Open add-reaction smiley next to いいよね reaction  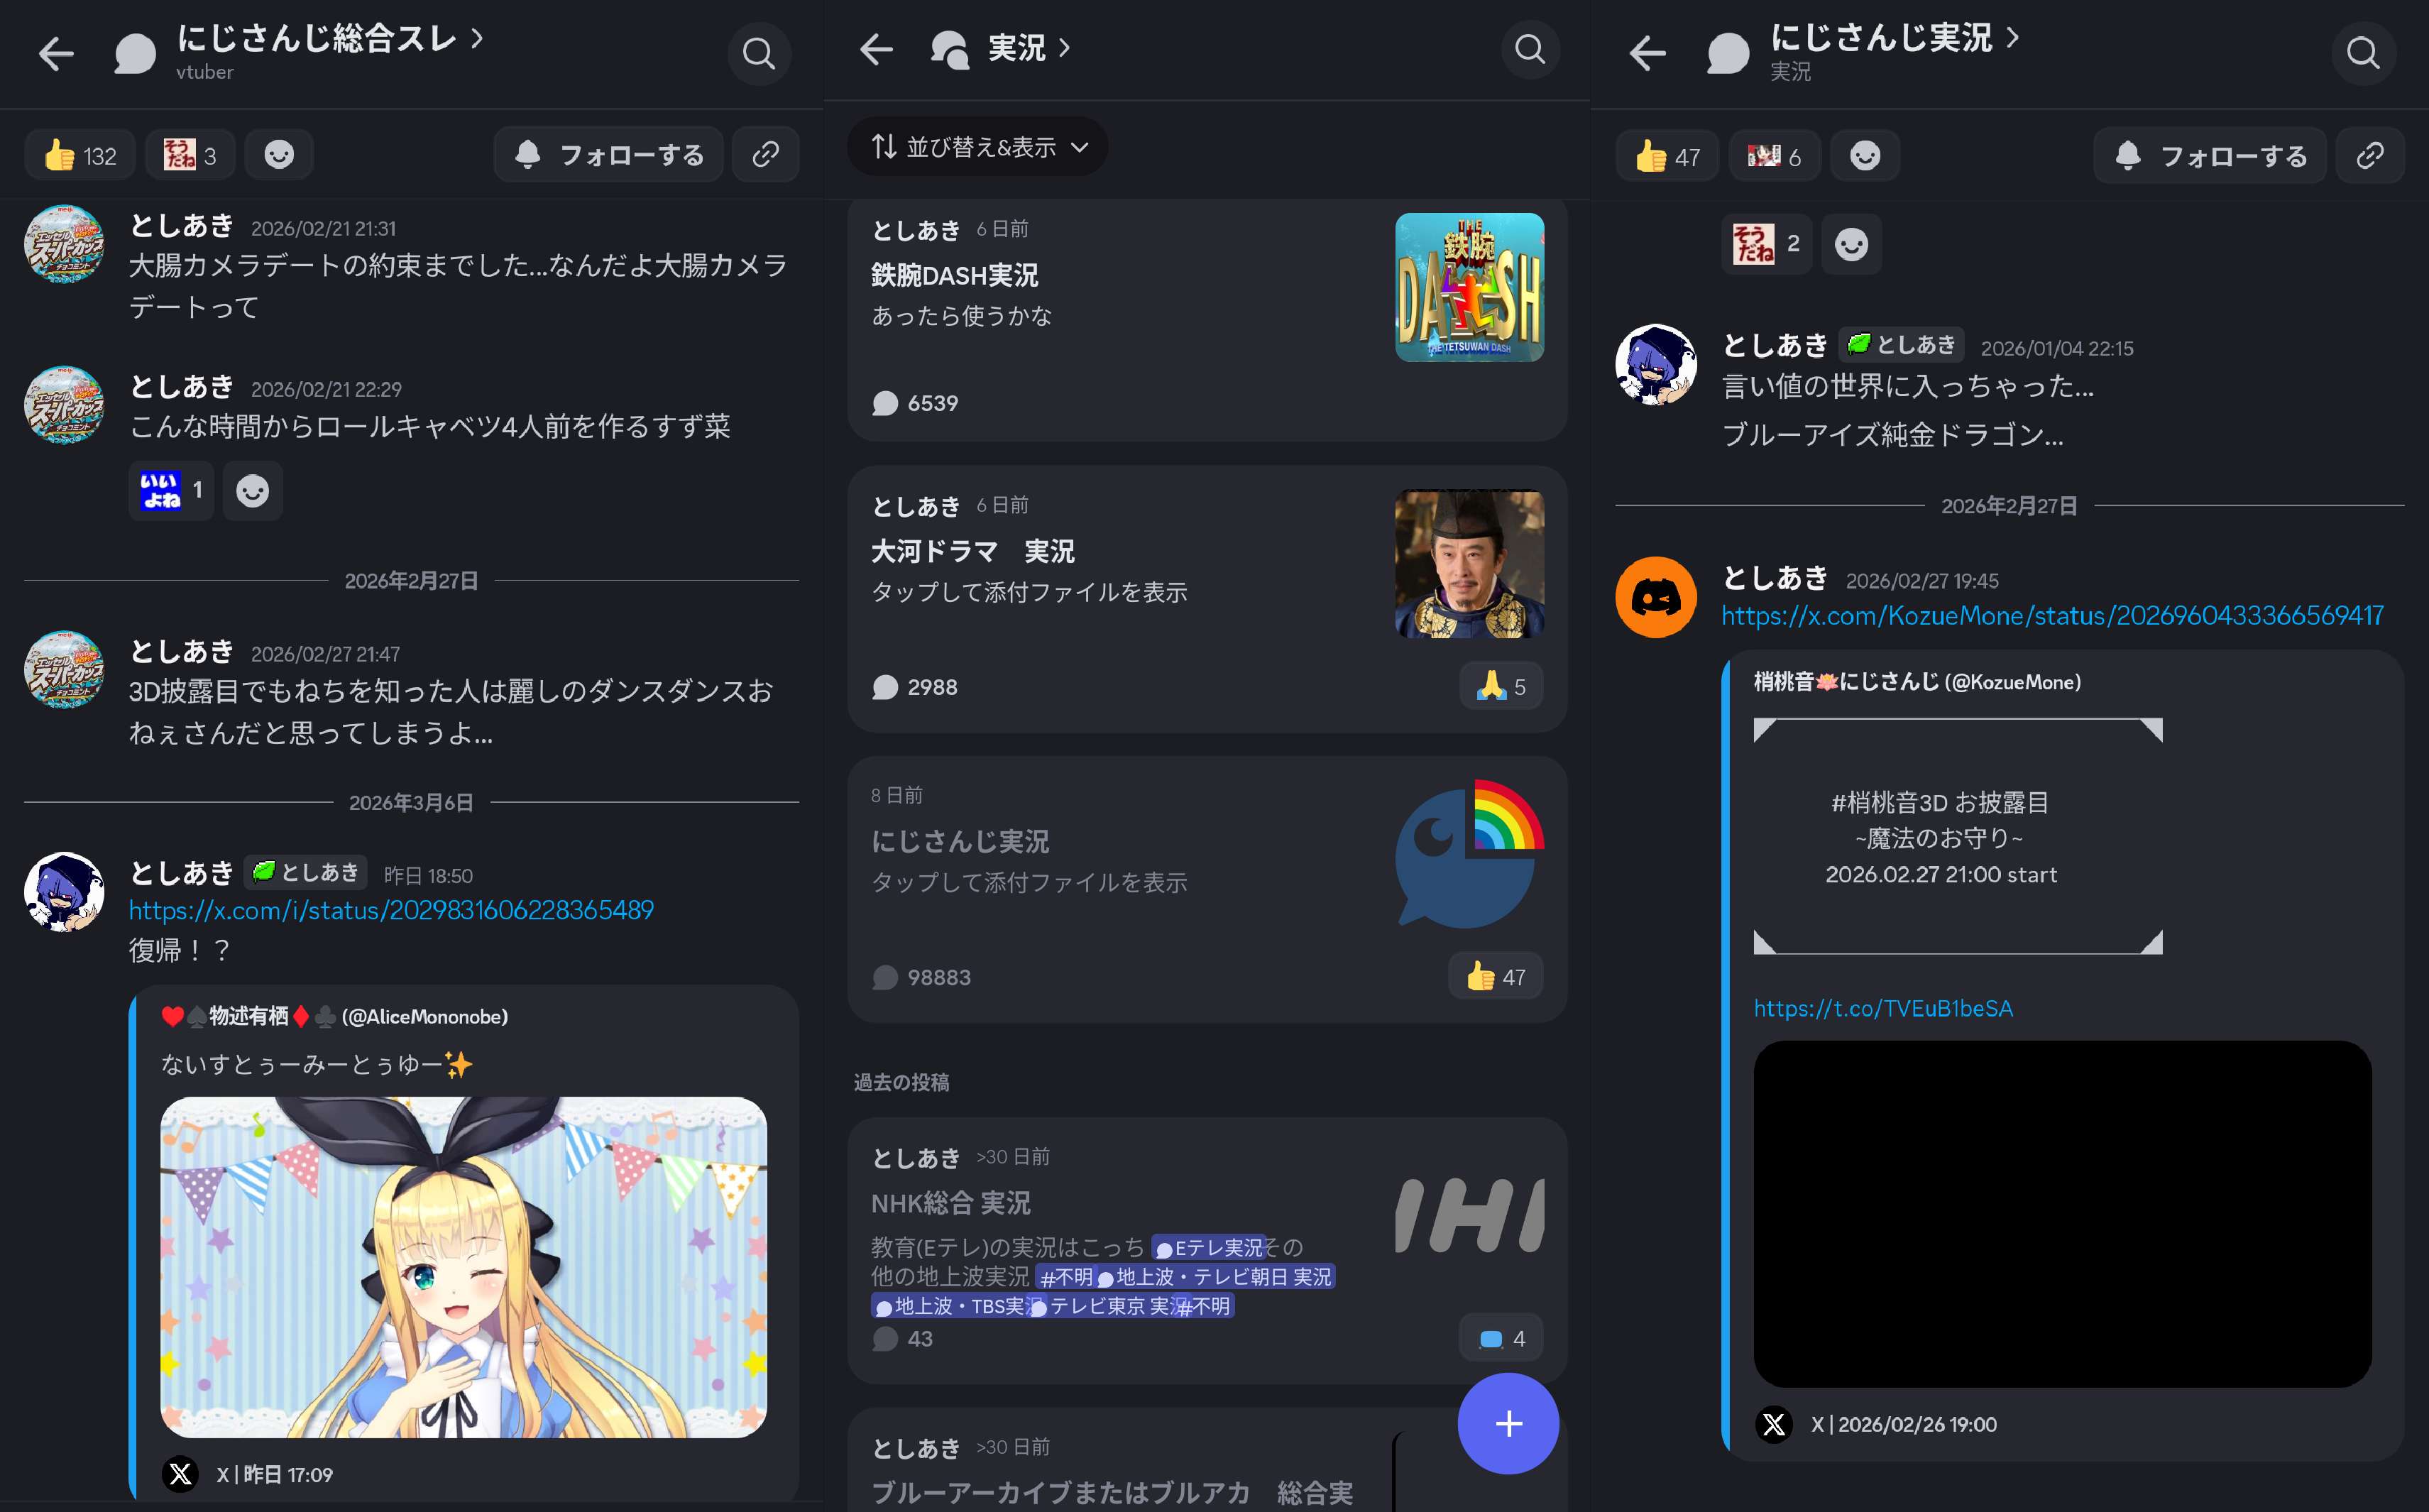click(252, 491)
